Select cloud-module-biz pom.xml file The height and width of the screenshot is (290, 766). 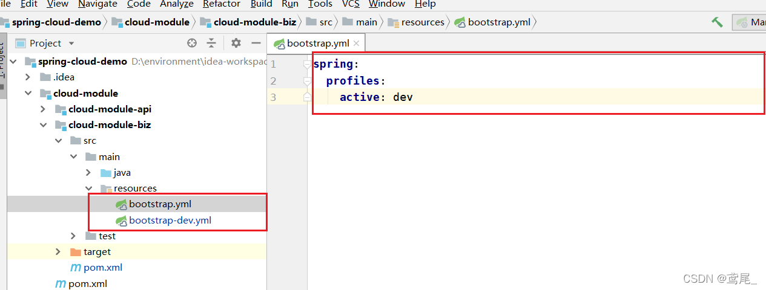pos(103,268)
